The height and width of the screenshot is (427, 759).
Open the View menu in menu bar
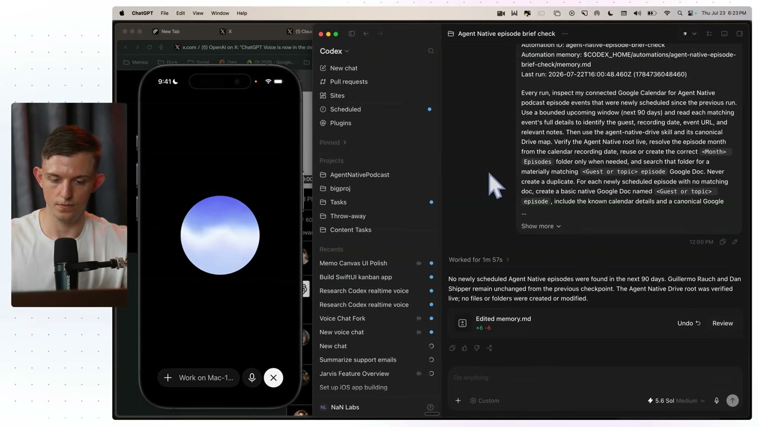click(198, 13)
